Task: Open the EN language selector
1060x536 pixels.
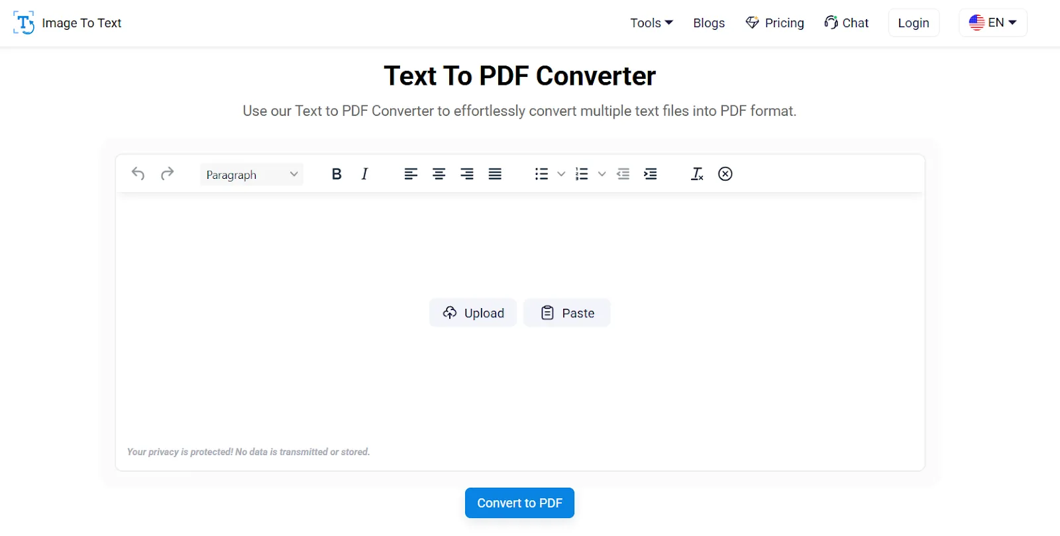Action: (x=992, y=23)
